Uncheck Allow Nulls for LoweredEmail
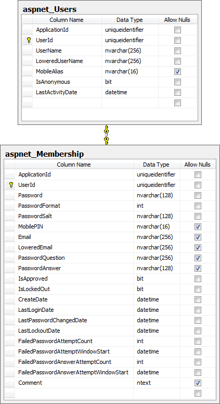Viewport: 220px width, 404px height. pos(198,248)
